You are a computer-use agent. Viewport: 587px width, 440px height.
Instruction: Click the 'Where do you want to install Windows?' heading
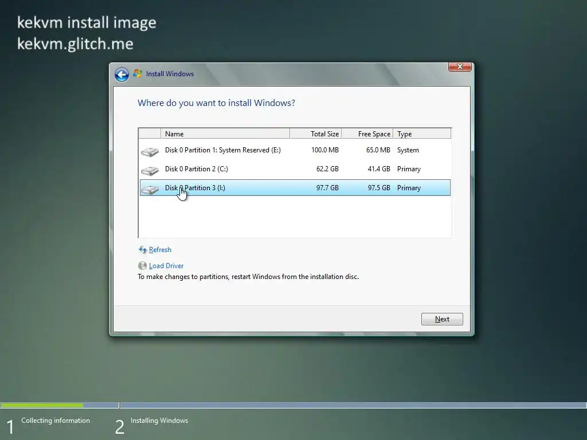point(216,103)
